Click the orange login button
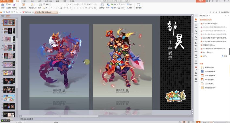The height and width of the screenshot is (123, 230). (x=201, y=1)
